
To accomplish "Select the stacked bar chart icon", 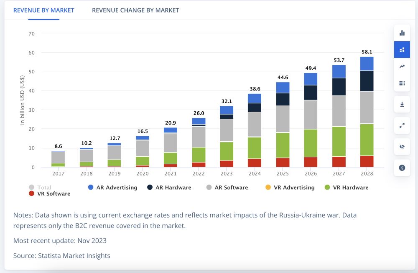I will pyautogui.click(x=402, y=50).
